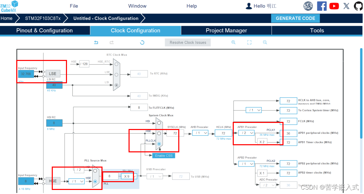Click APB1 Timer clocks 72 value
The width and height of the screenshot is (364, 194).
tap(288, 143)
